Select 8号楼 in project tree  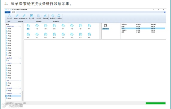(8, 46)
